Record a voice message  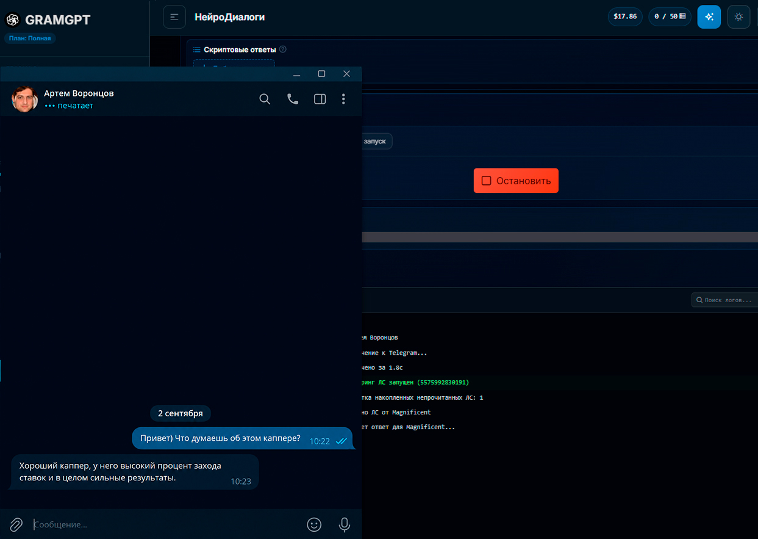[x=345, y=524]
